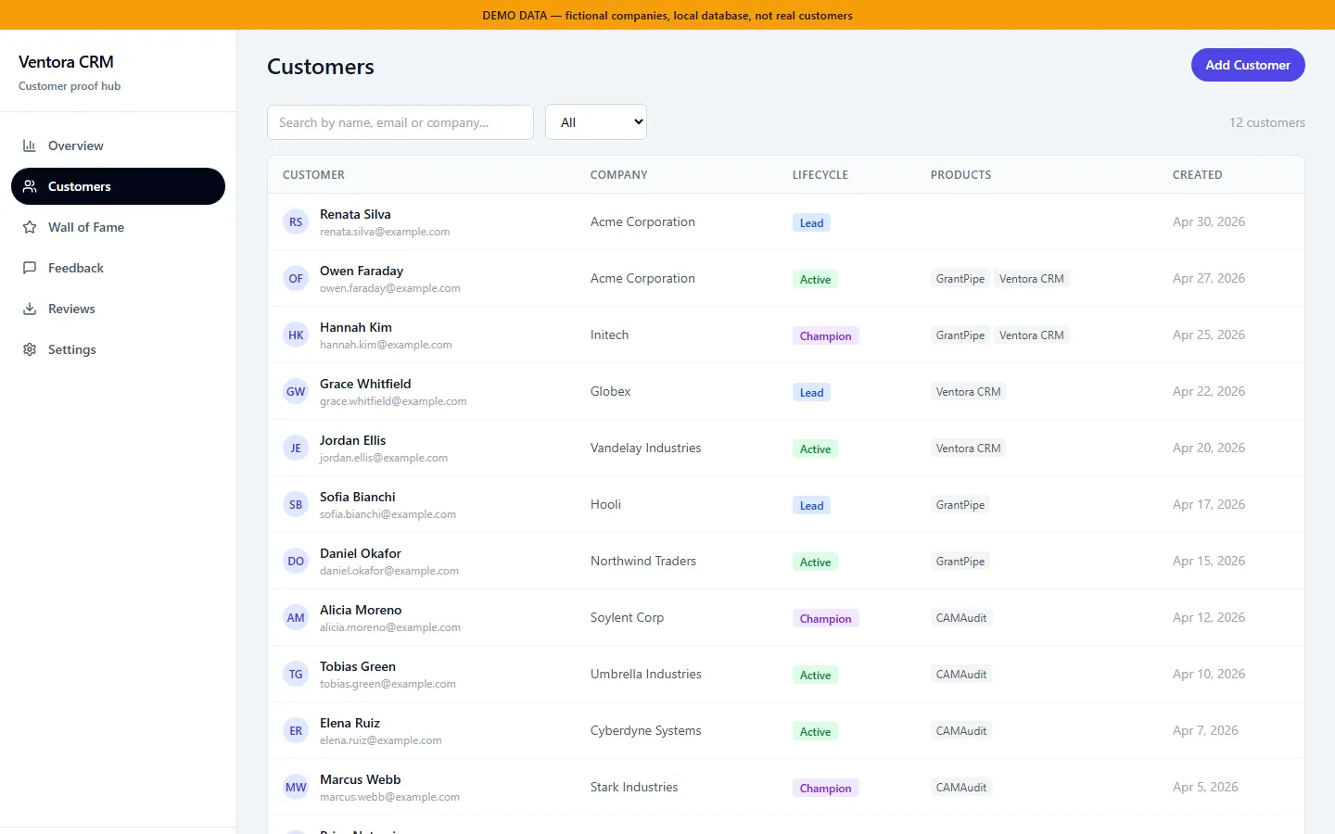The height and width of the screenshot is (834, 1335).
Task: Open the Feedback section
Action: point(118,268)
